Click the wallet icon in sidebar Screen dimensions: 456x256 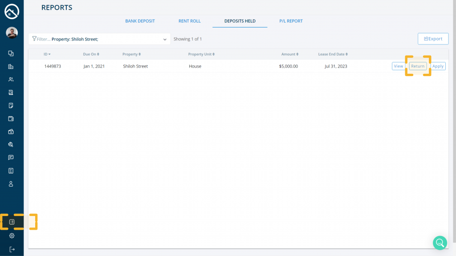coord(11,119)
